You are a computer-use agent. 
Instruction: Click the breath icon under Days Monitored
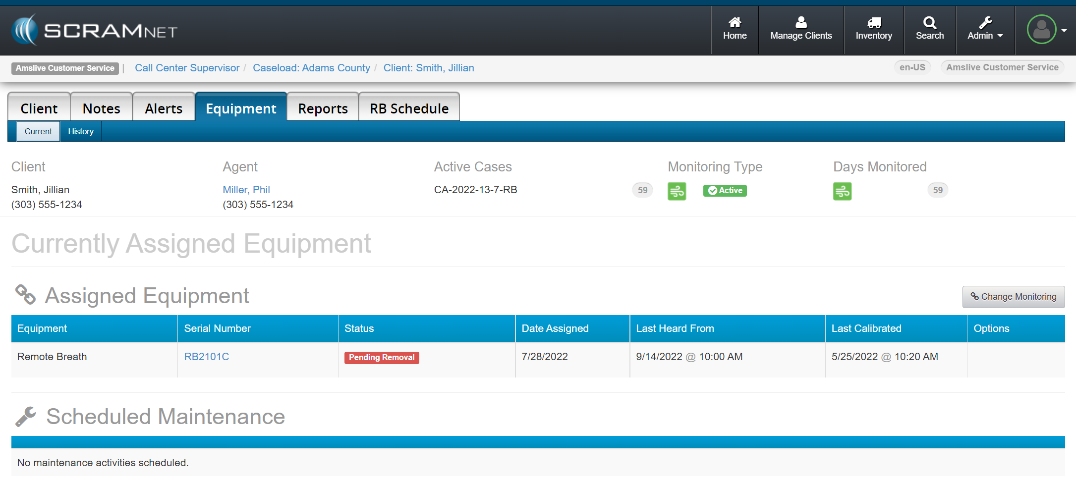point(842,191)
